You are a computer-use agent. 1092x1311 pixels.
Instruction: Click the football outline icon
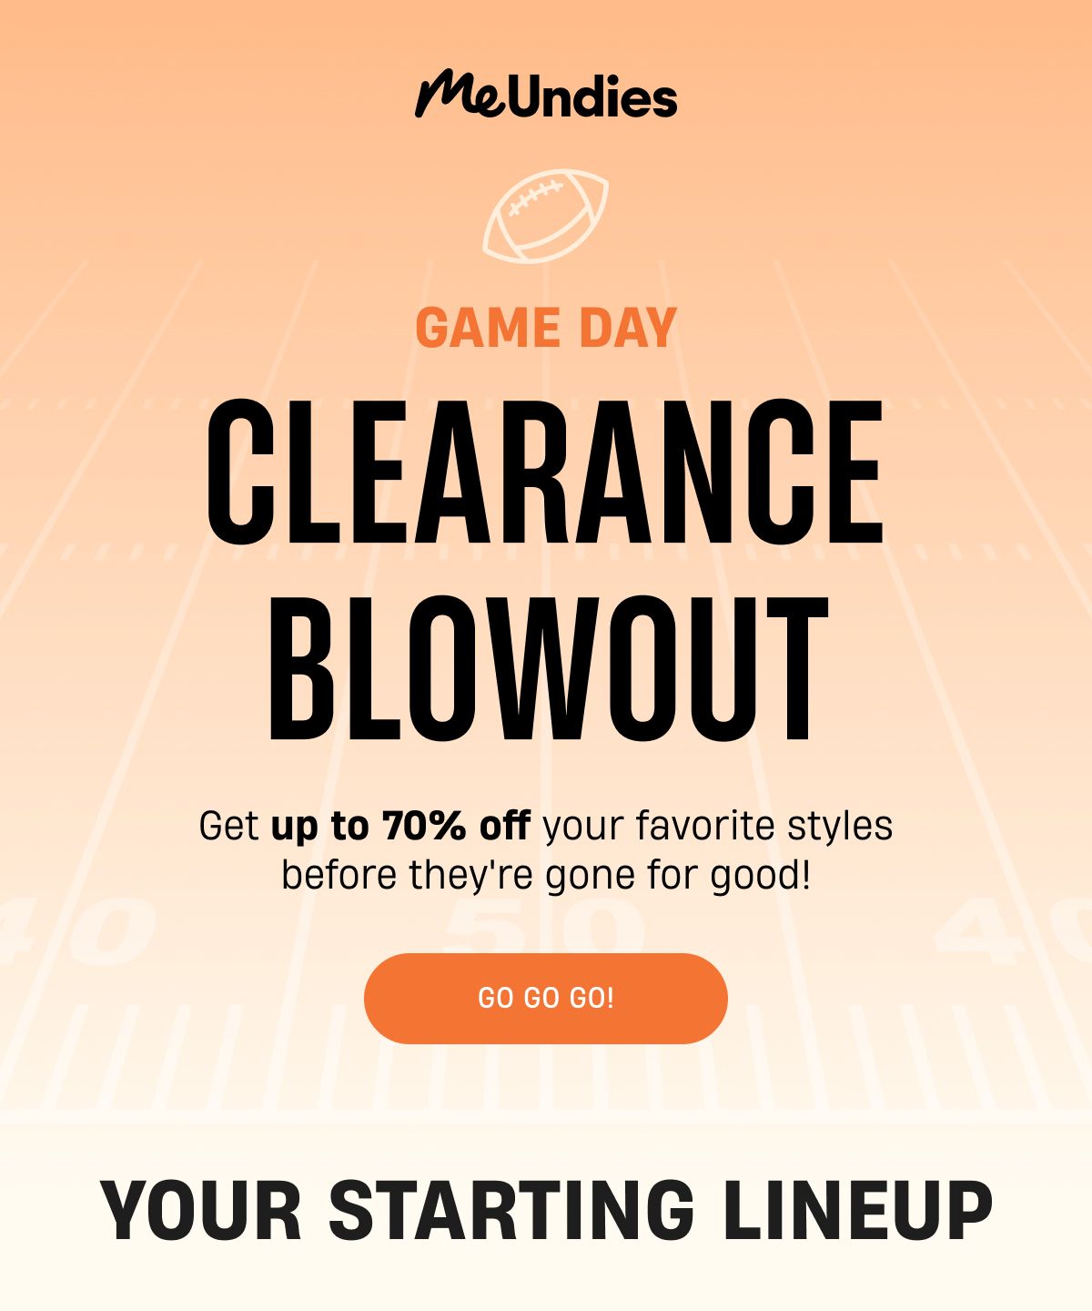tap(545, 217)
